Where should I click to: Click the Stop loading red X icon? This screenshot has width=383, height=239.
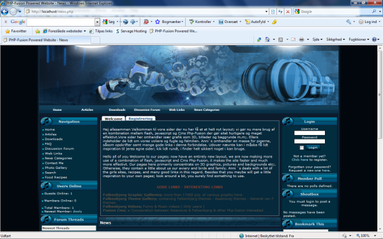(x=288, y=11)
